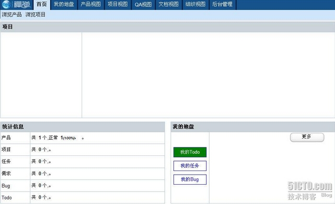335x204 pixels.
Task: Click the Bug row label
Action: click(6, 186)
